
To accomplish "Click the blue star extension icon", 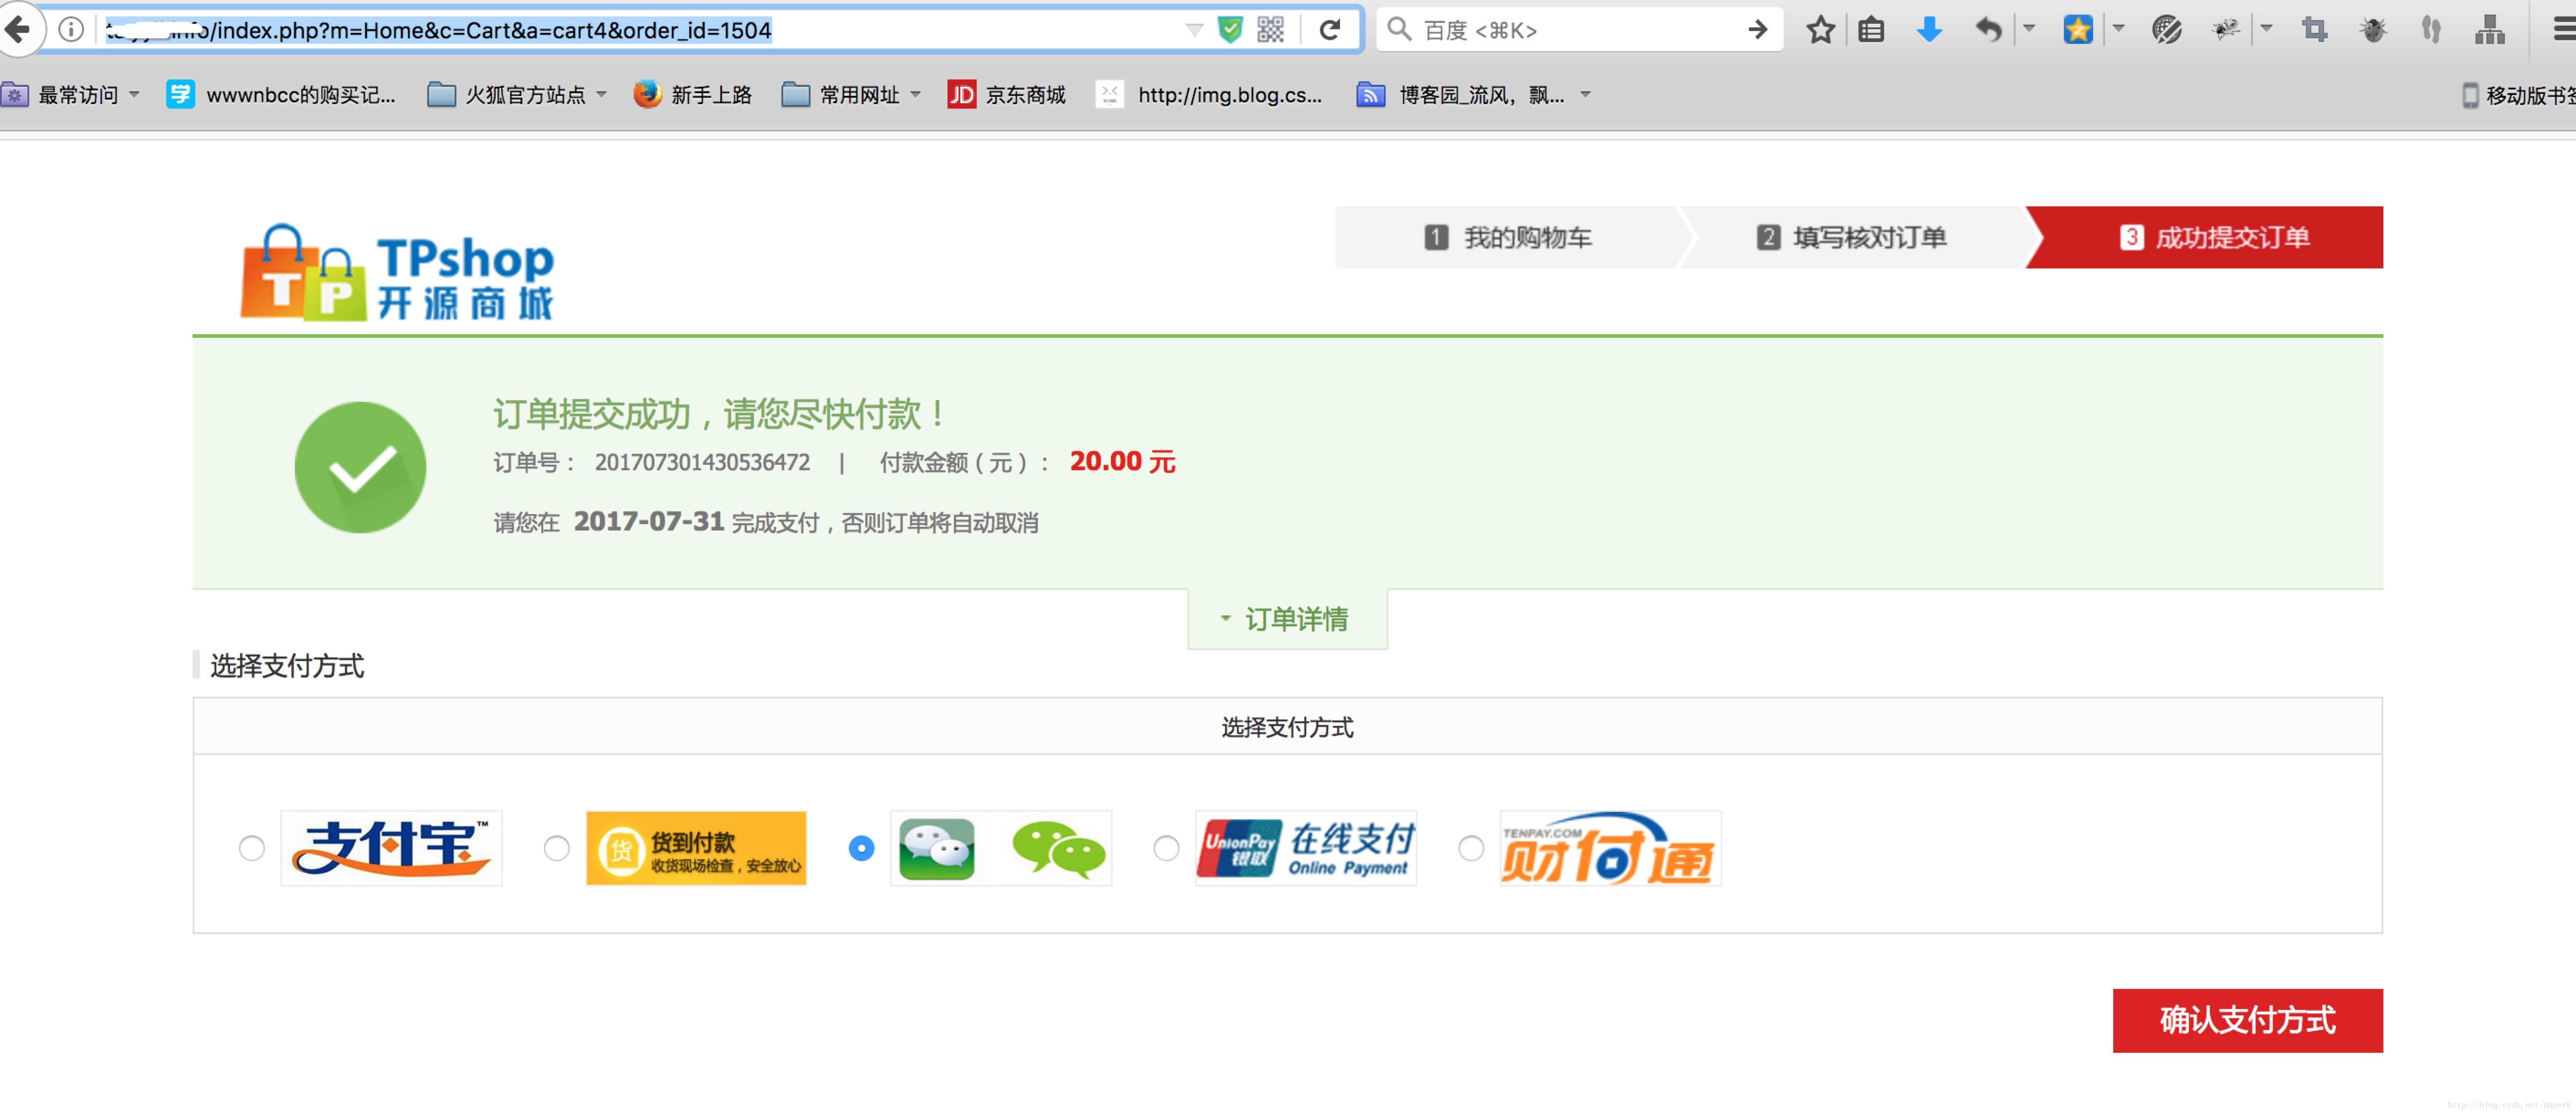I will click(x=2078, y=30).
